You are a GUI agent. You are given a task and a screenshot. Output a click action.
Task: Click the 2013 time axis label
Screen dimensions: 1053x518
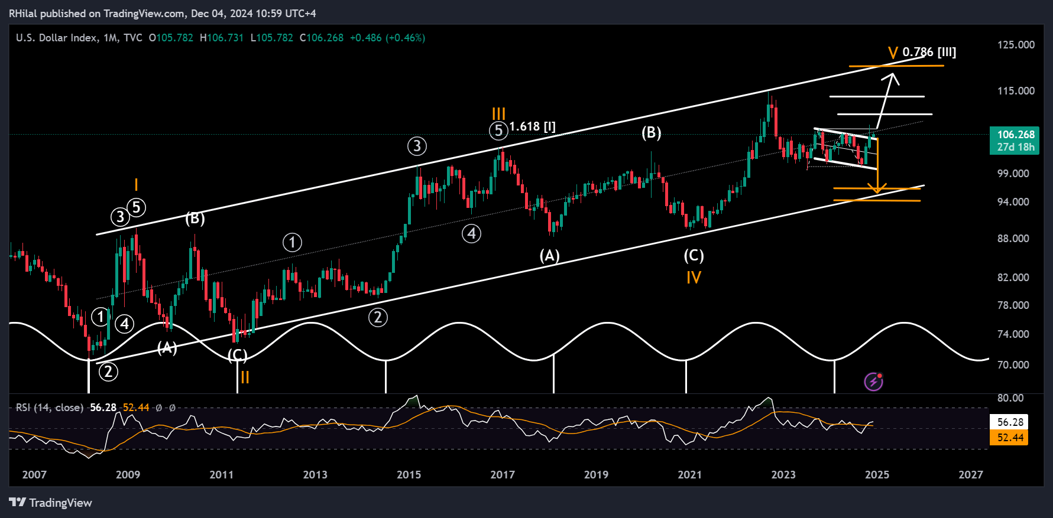[x=315, y=475]
